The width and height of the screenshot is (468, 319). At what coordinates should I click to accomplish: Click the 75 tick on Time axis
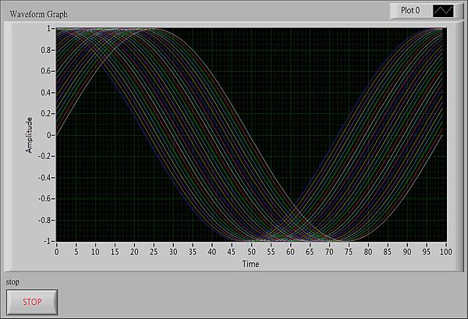click(347, 252)
